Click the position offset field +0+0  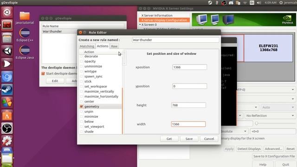coord(273,131)
